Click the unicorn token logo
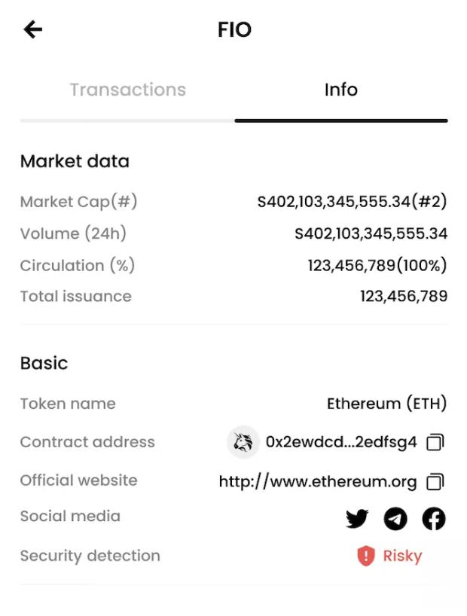467x616 pixels. [243, 443]
